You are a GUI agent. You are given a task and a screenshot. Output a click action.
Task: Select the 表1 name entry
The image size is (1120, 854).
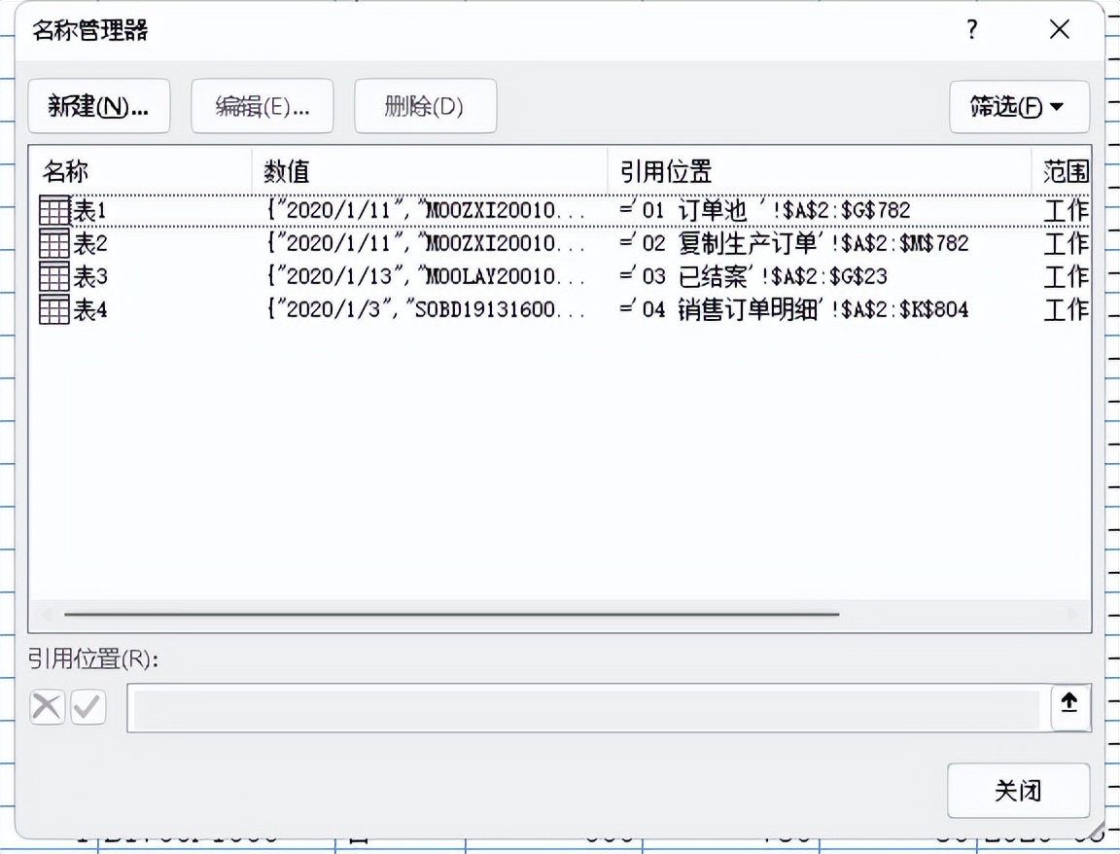[90, 210]
